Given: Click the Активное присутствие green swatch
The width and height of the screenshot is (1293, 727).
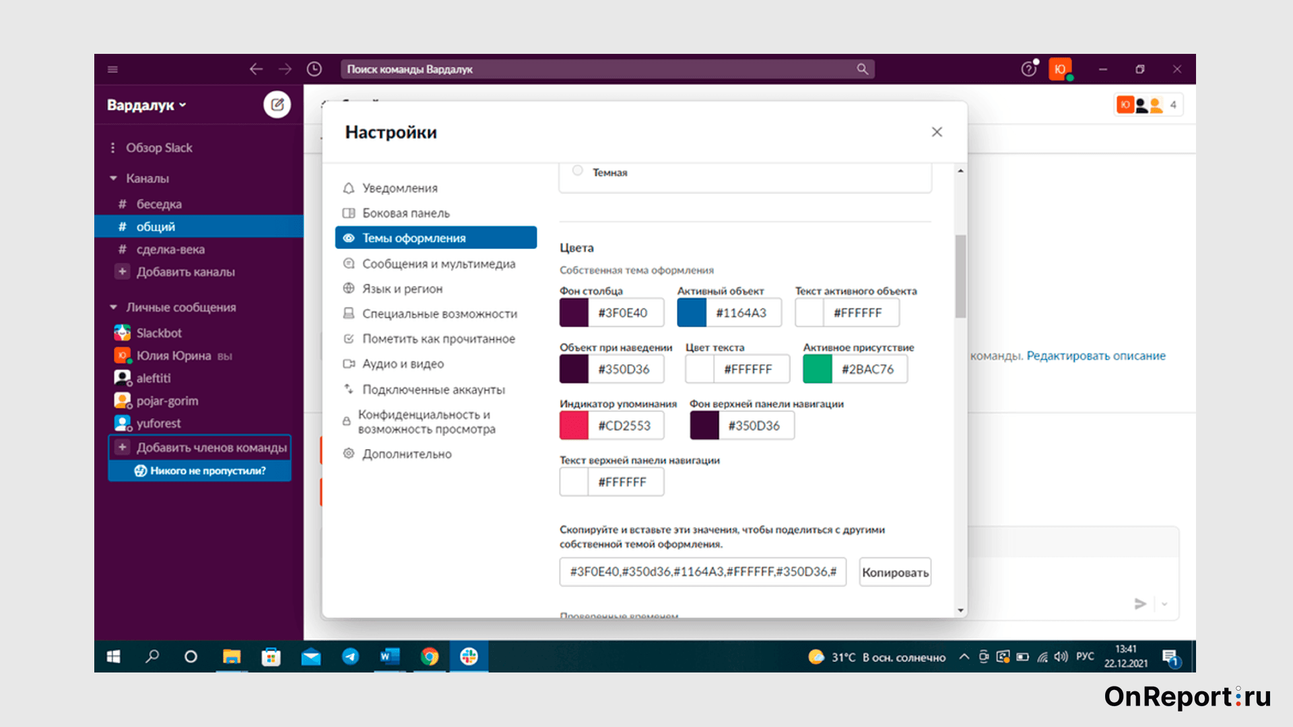Looking at the screenshot, I should pyautogui.click(x=818, y=370).
